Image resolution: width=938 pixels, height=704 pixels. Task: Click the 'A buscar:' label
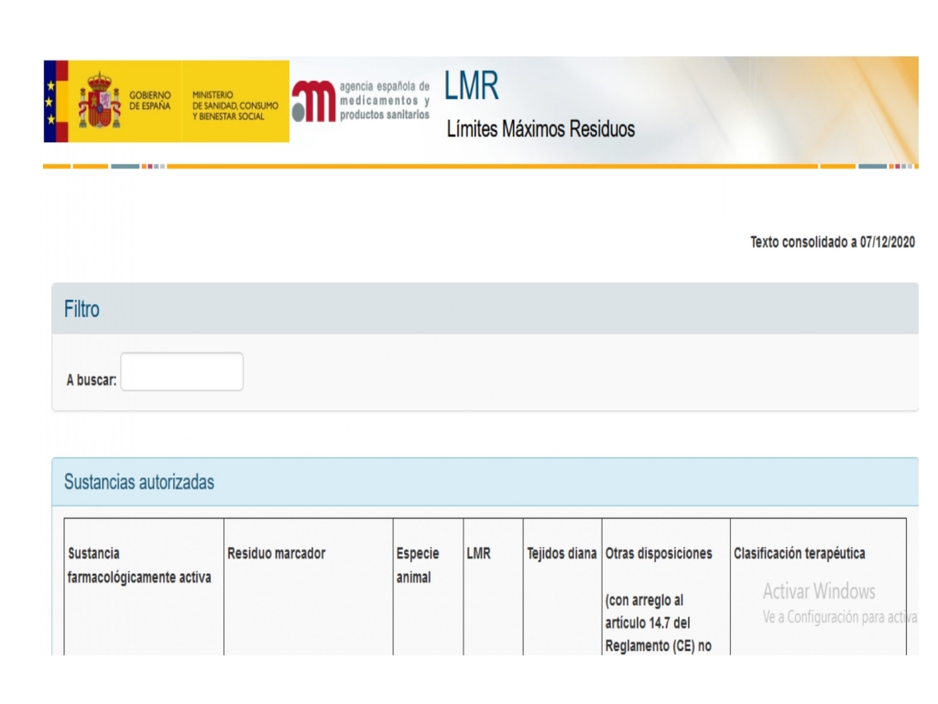coord(92,380)
